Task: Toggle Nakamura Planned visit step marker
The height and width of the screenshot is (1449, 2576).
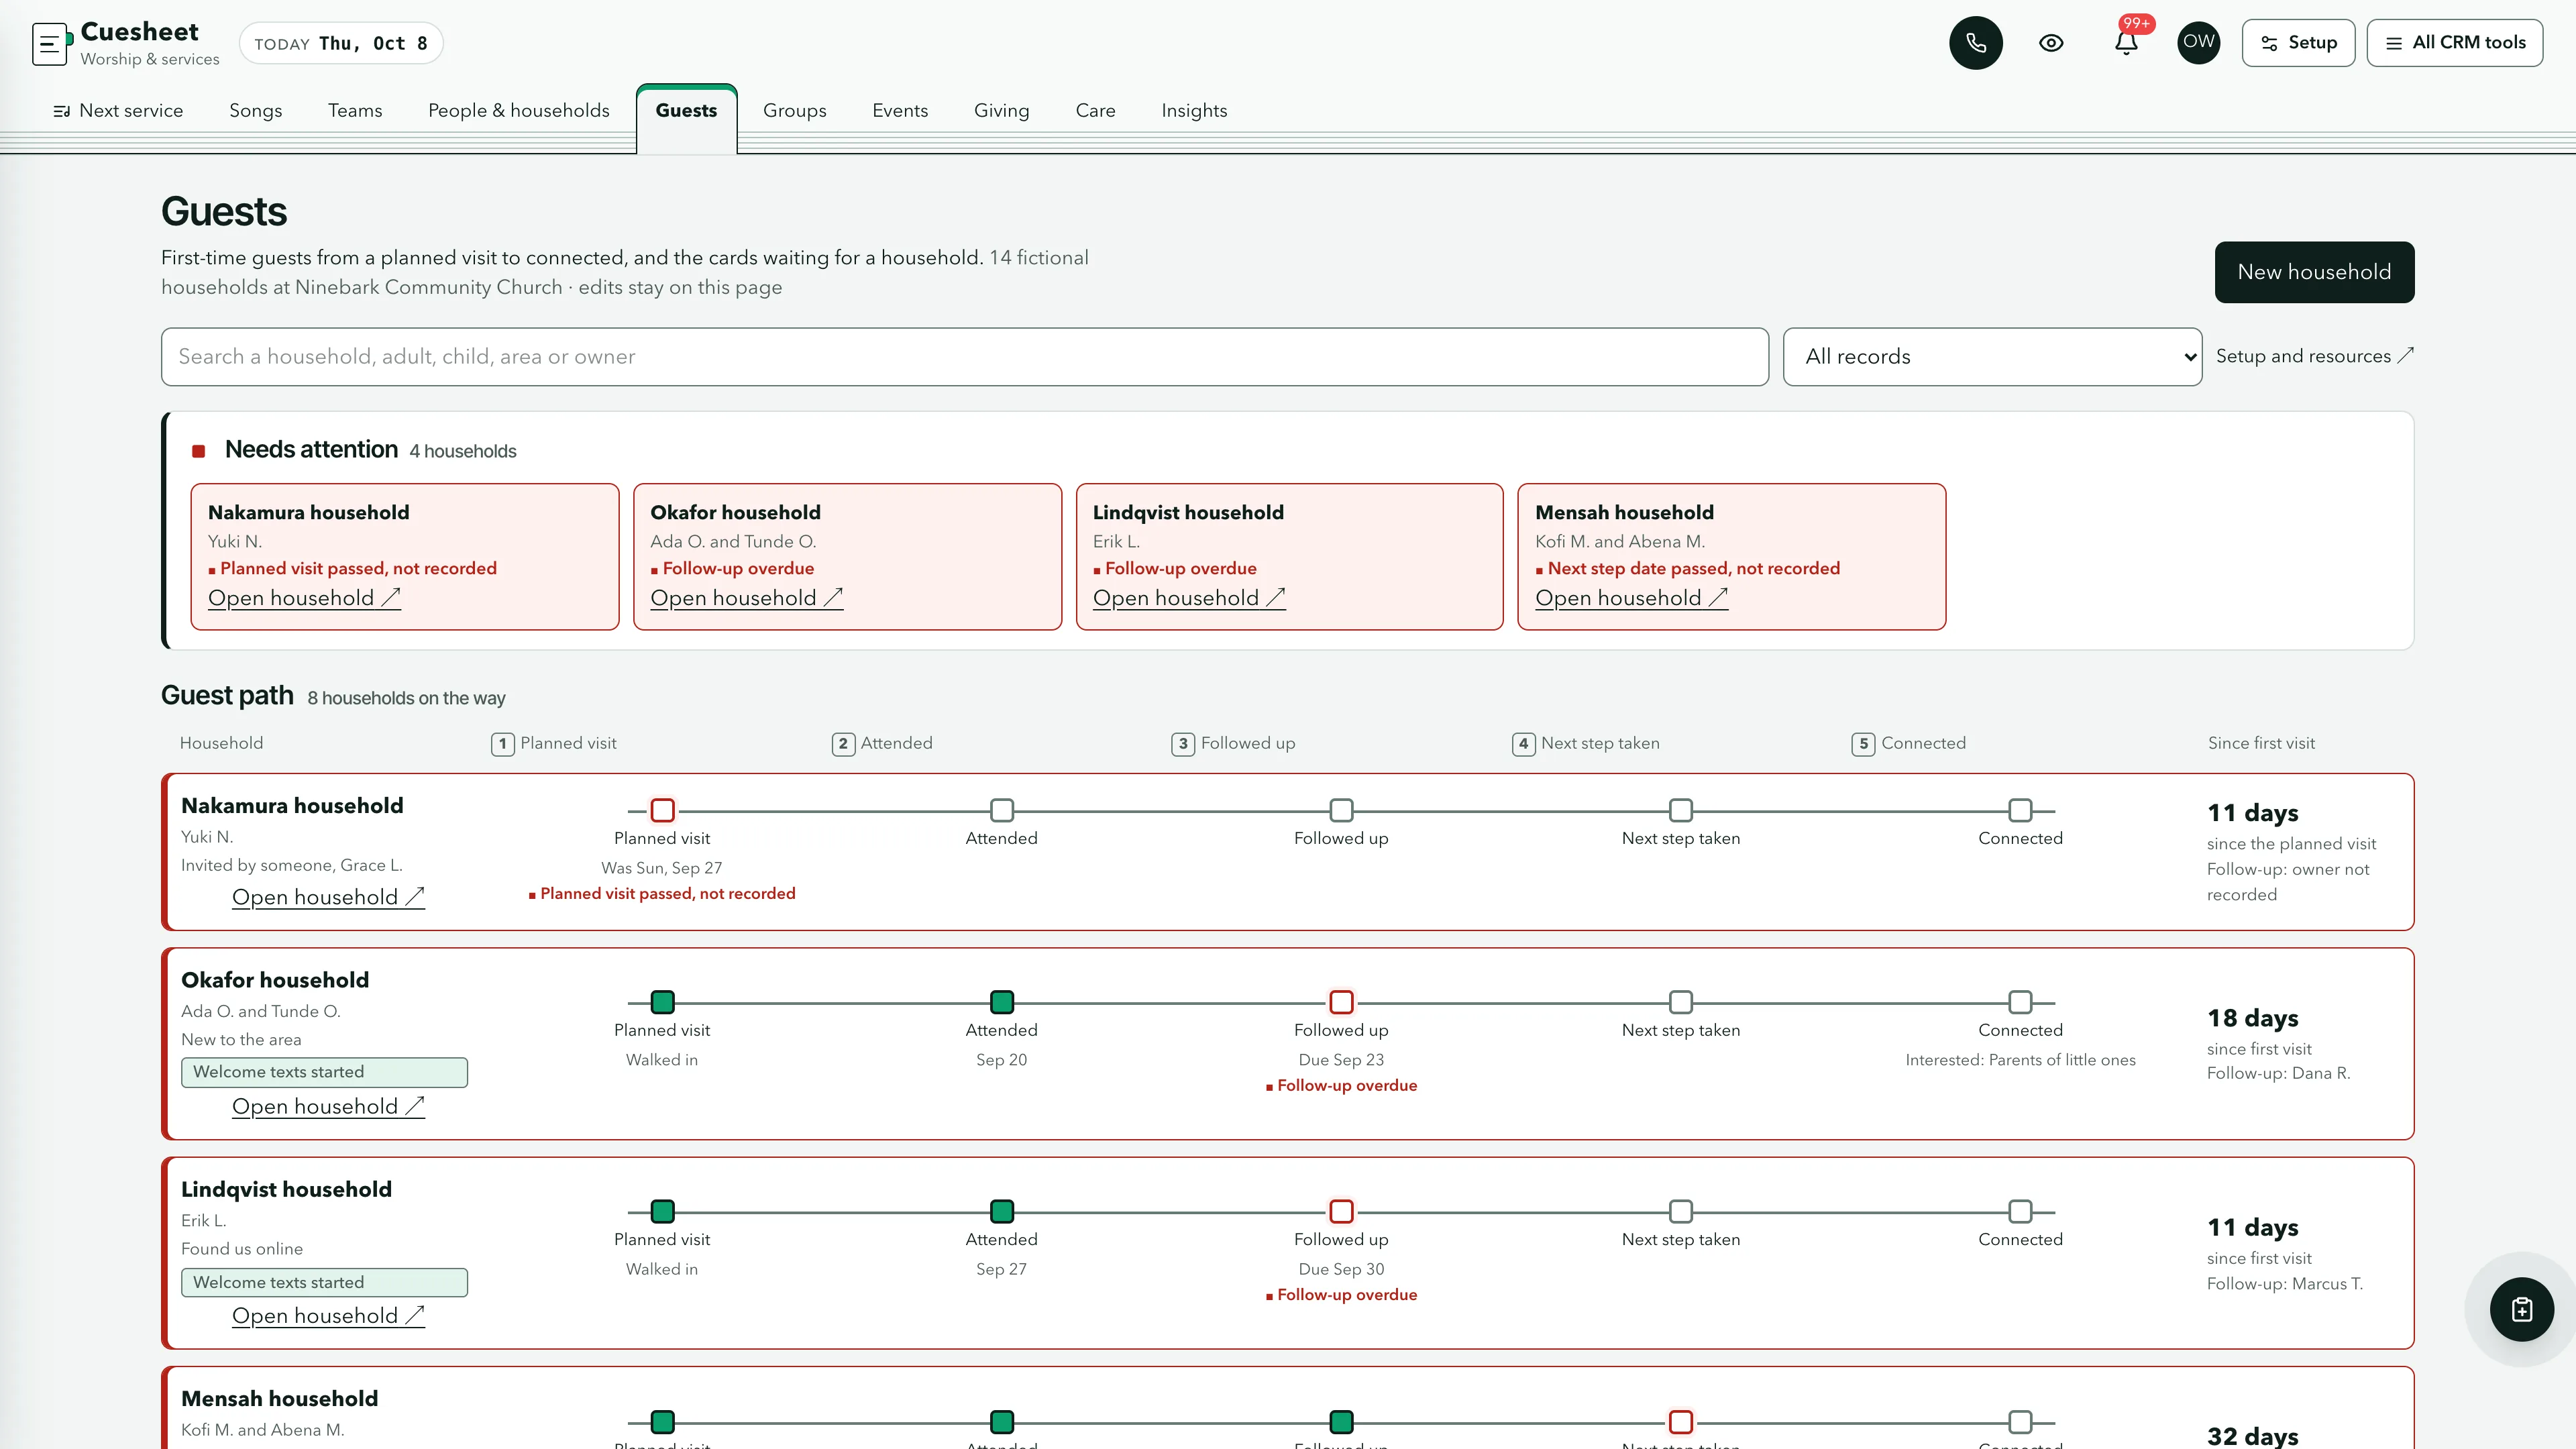Action: (662, 810)
